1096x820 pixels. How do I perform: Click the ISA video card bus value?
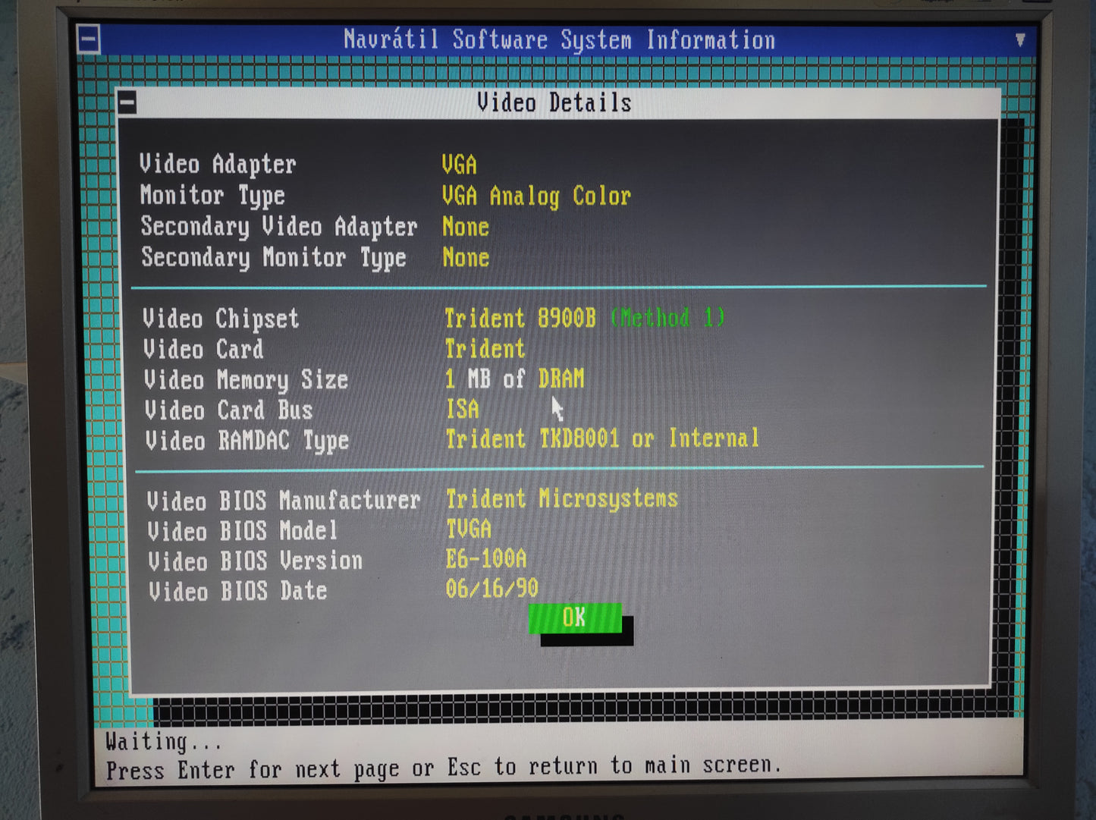coord(463,410)
